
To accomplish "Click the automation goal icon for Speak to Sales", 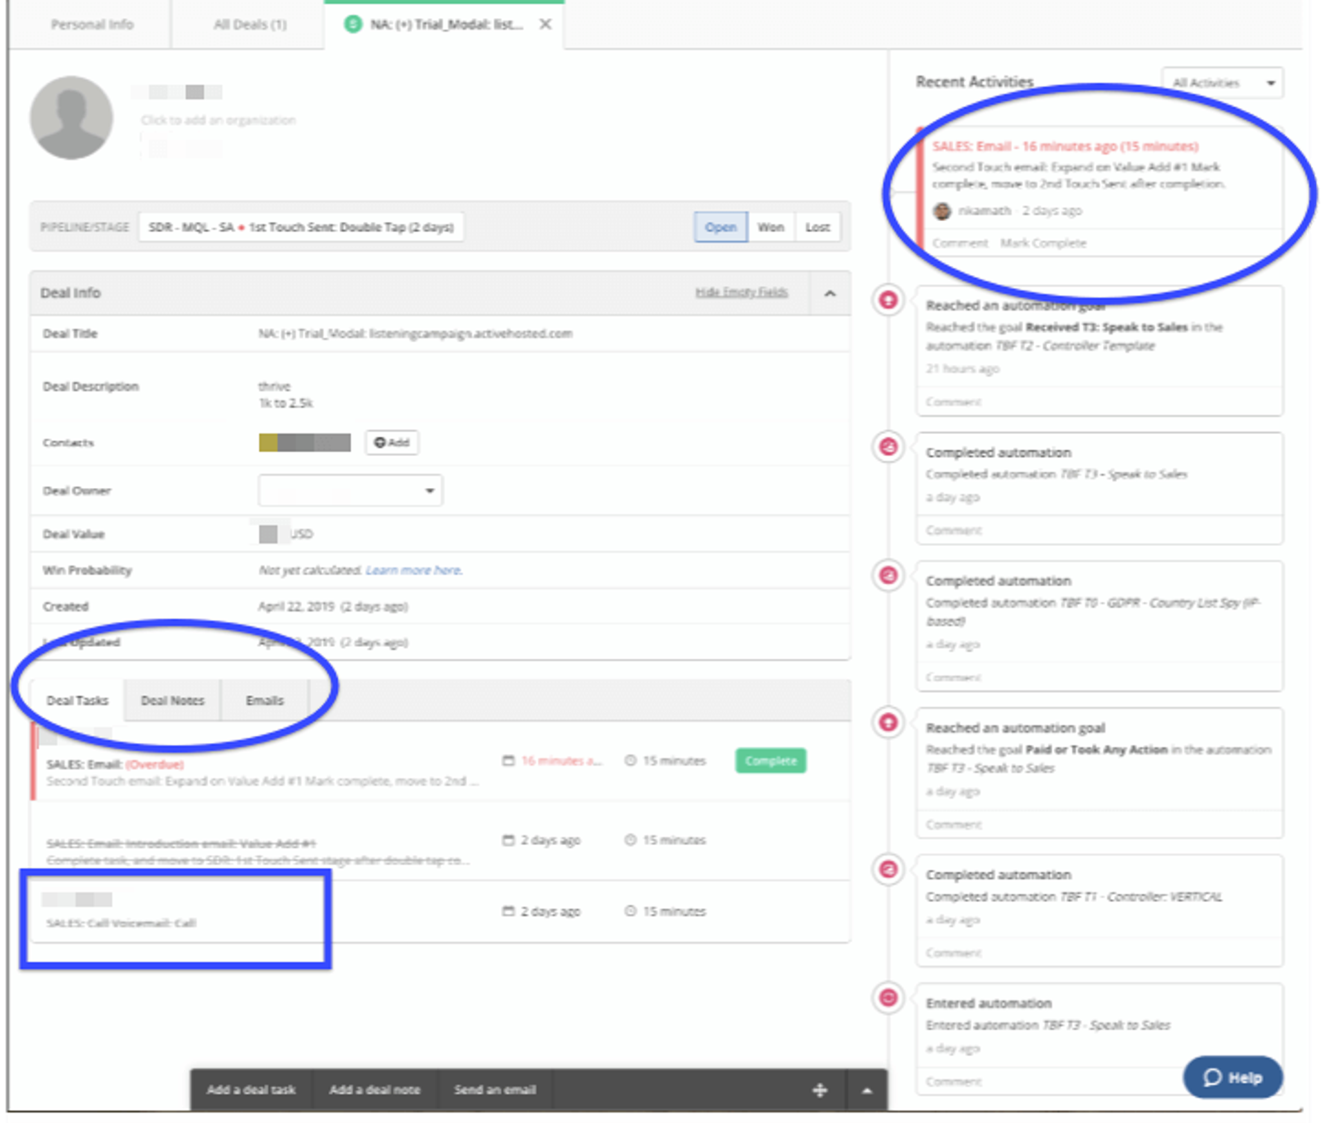I will [x=888, y=301].
